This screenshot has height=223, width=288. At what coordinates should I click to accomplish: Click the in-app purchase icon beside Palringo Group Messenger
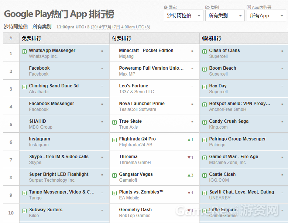[x=205, y=140]
